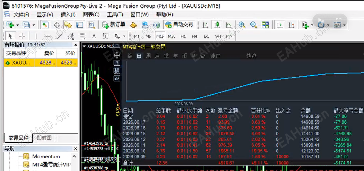Switch chart to bar chart
The height and width of the screenshot is (171, 364).
[205, 25]
